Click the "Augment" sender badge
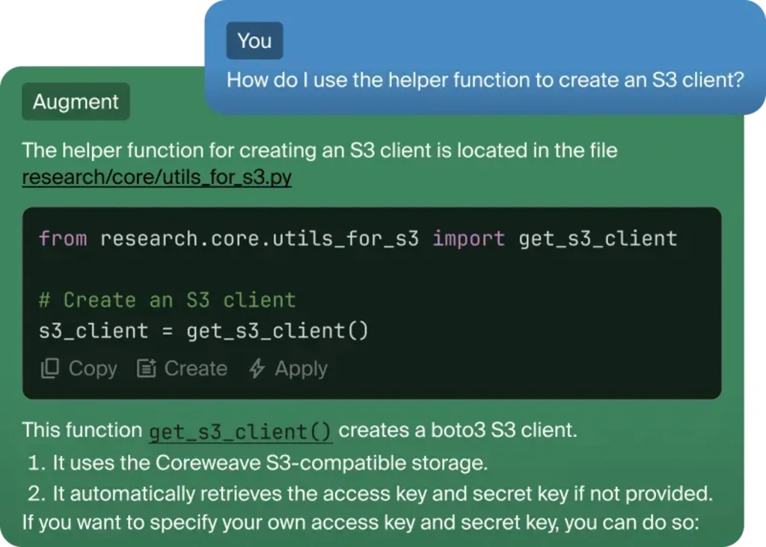The width and height of the screenshot is (766, 547). coord(76,102)
